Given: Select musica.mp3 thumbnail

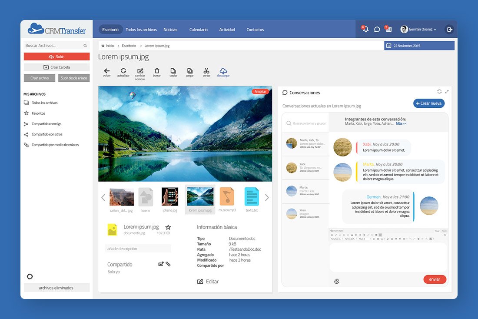Looking at the screenshot, I should click(227, 200).
